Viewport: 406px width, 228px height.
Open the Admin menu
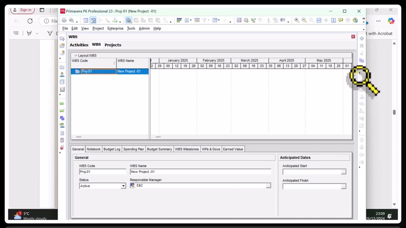pos(144,28)
